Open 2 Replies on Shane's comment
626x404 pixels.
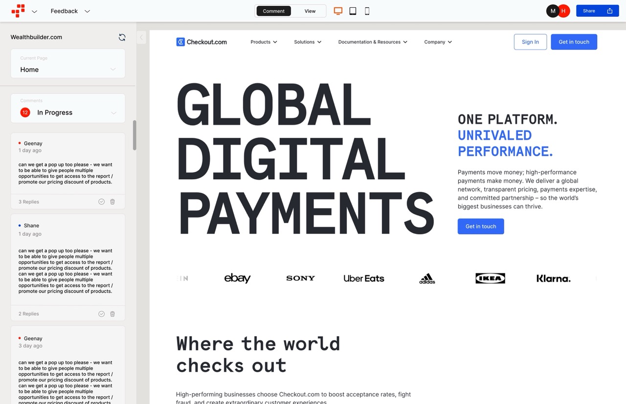click(29, 314)
